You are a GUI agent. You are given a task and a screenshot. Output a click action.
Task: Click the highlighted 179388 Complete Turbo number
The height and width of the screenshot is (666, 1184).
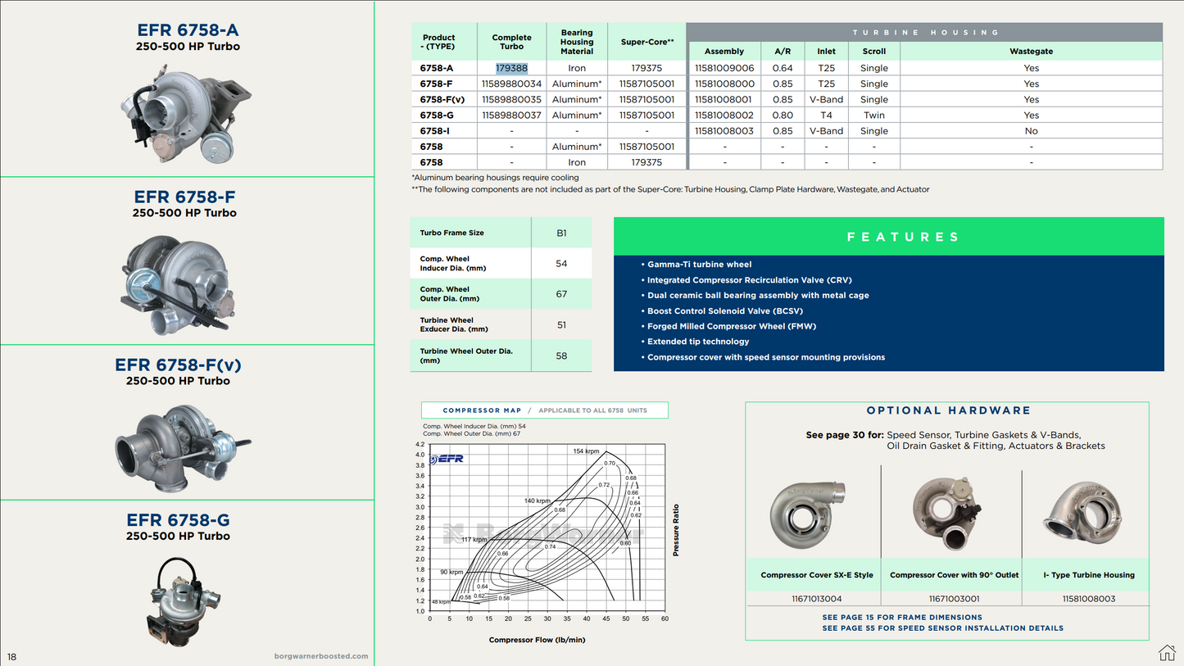[511, 68]
